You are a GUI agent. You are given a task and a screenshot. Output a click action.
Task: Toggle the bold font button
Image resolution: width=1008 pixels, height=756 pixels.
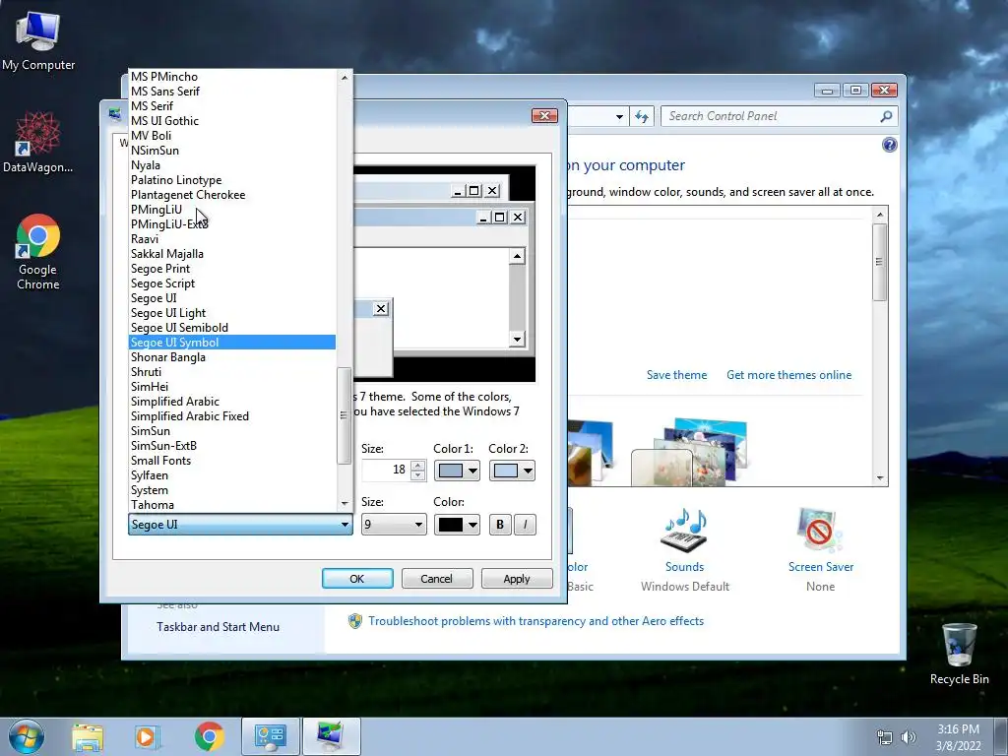click(499, 525)
